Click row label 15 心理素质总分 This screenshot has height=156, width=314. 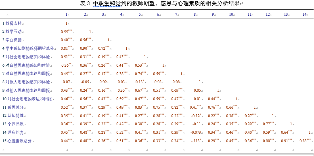[17, 141]
